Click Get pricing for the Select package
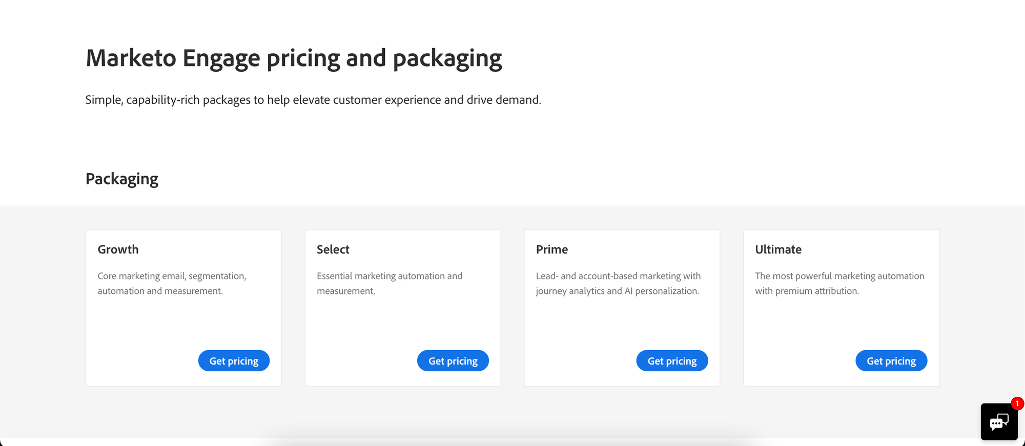 453,360
